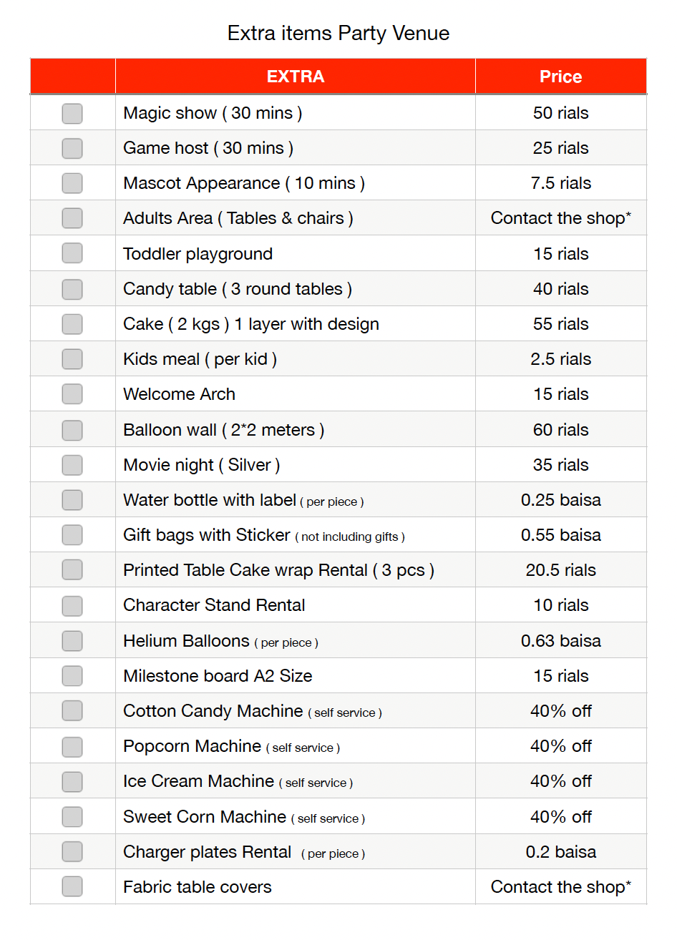Toggle the Welcome Arch checkbox
Screen dimensions: 677x940
(x=72, y=394)
